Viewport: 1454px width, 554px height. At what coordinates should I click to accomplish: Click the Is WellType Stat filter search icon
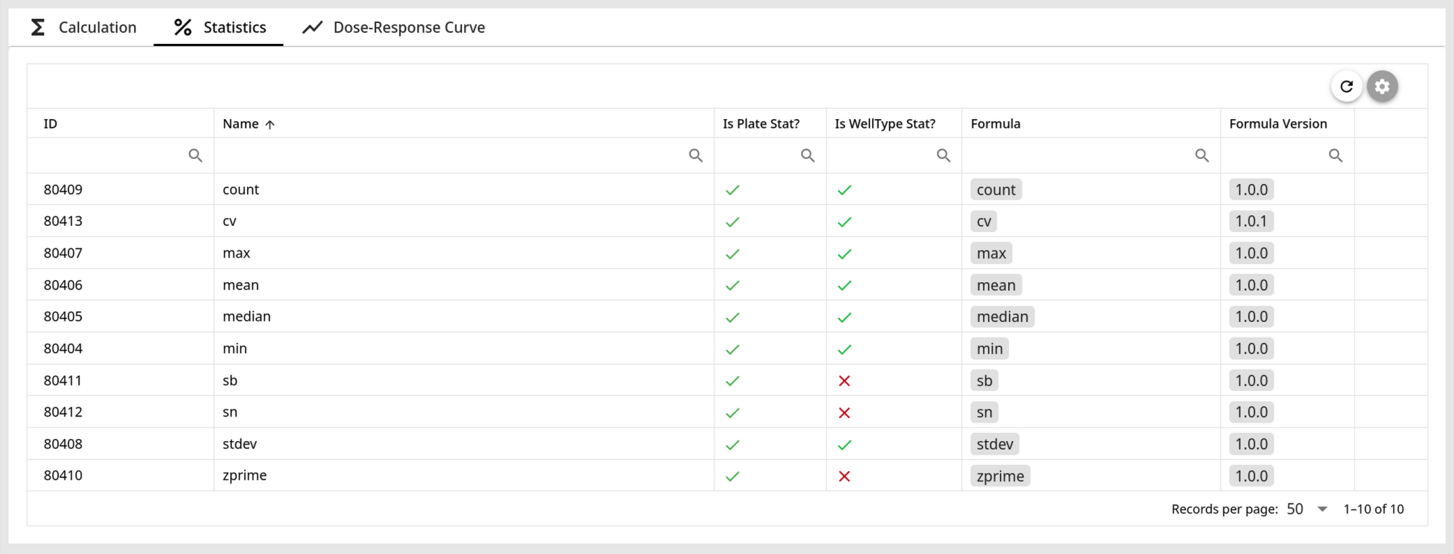943,155
